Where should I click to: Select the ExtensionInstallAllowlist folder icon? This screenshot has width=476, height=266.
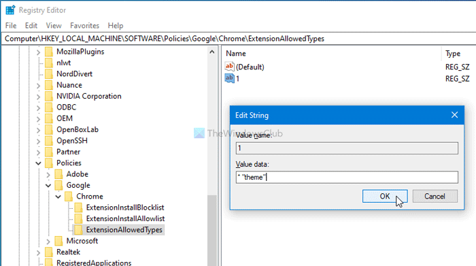pyautogui.click(x=79, y=218)
